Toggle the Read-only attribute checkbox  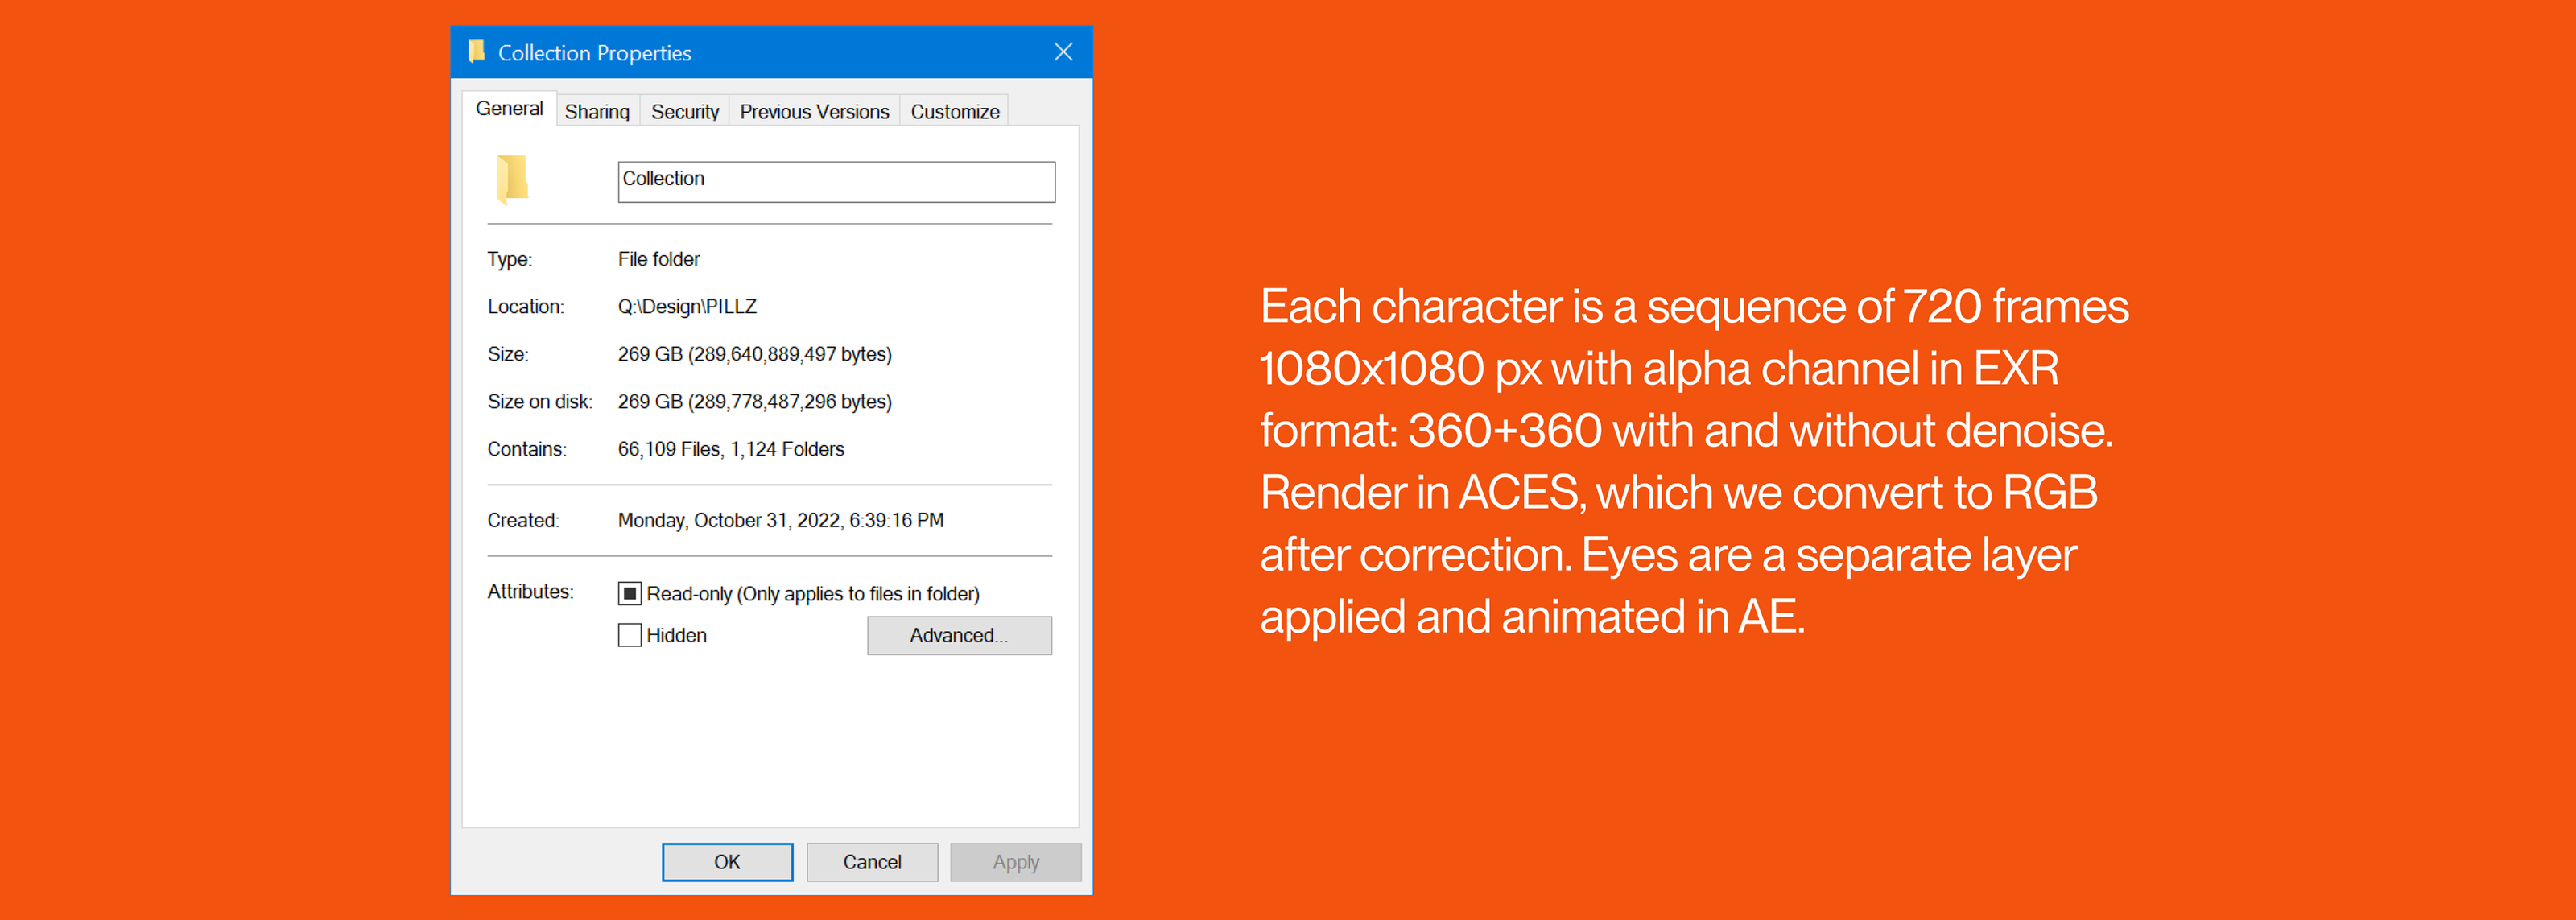click(x=629, y=594)
